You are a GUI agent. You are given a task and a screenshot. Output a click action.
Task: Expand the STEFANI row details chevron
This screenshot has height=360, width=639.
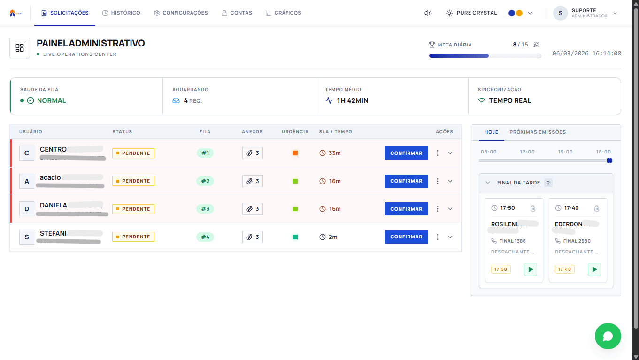(450, 237)
